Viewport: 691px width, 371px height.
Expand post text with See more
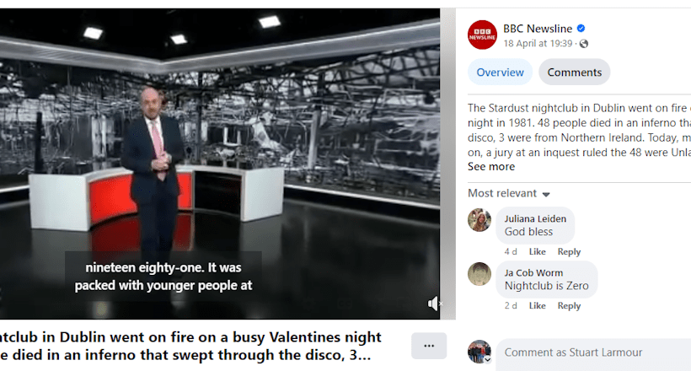(491, 167)
